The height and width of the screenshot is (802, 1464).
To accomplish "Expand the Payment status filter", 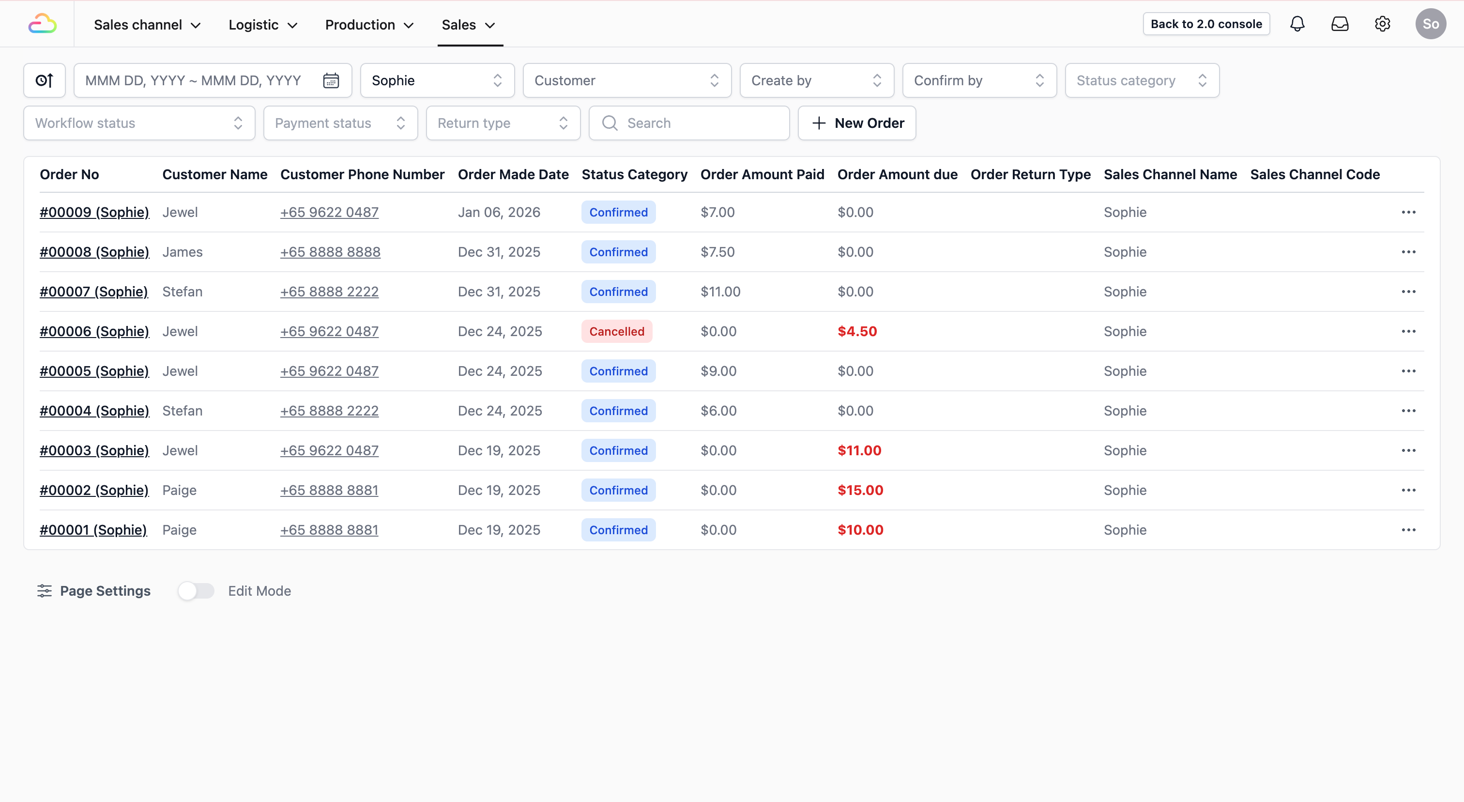I will pyautogui.click(x=340, y=123).
